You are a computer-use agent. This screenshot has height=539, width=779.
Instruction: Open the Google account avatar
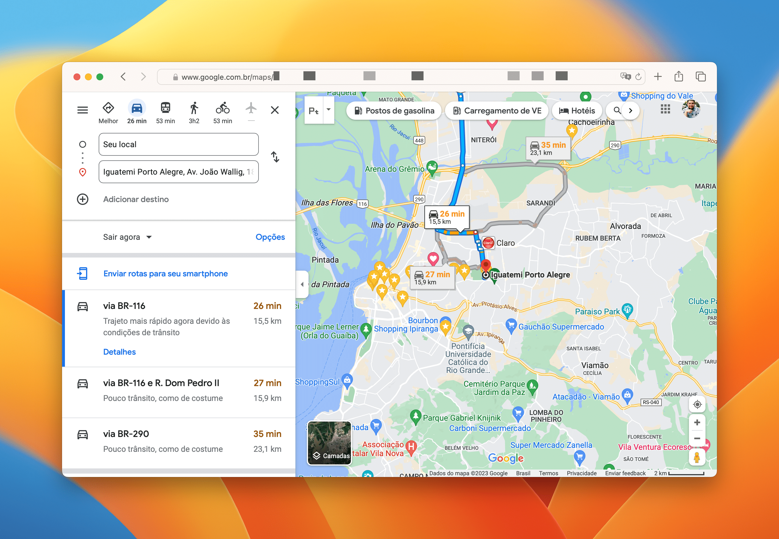tap(691, 109)
